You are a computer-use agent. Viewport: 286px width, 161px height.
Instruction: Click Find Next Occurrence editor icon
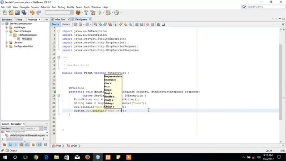tap(105, 25)
